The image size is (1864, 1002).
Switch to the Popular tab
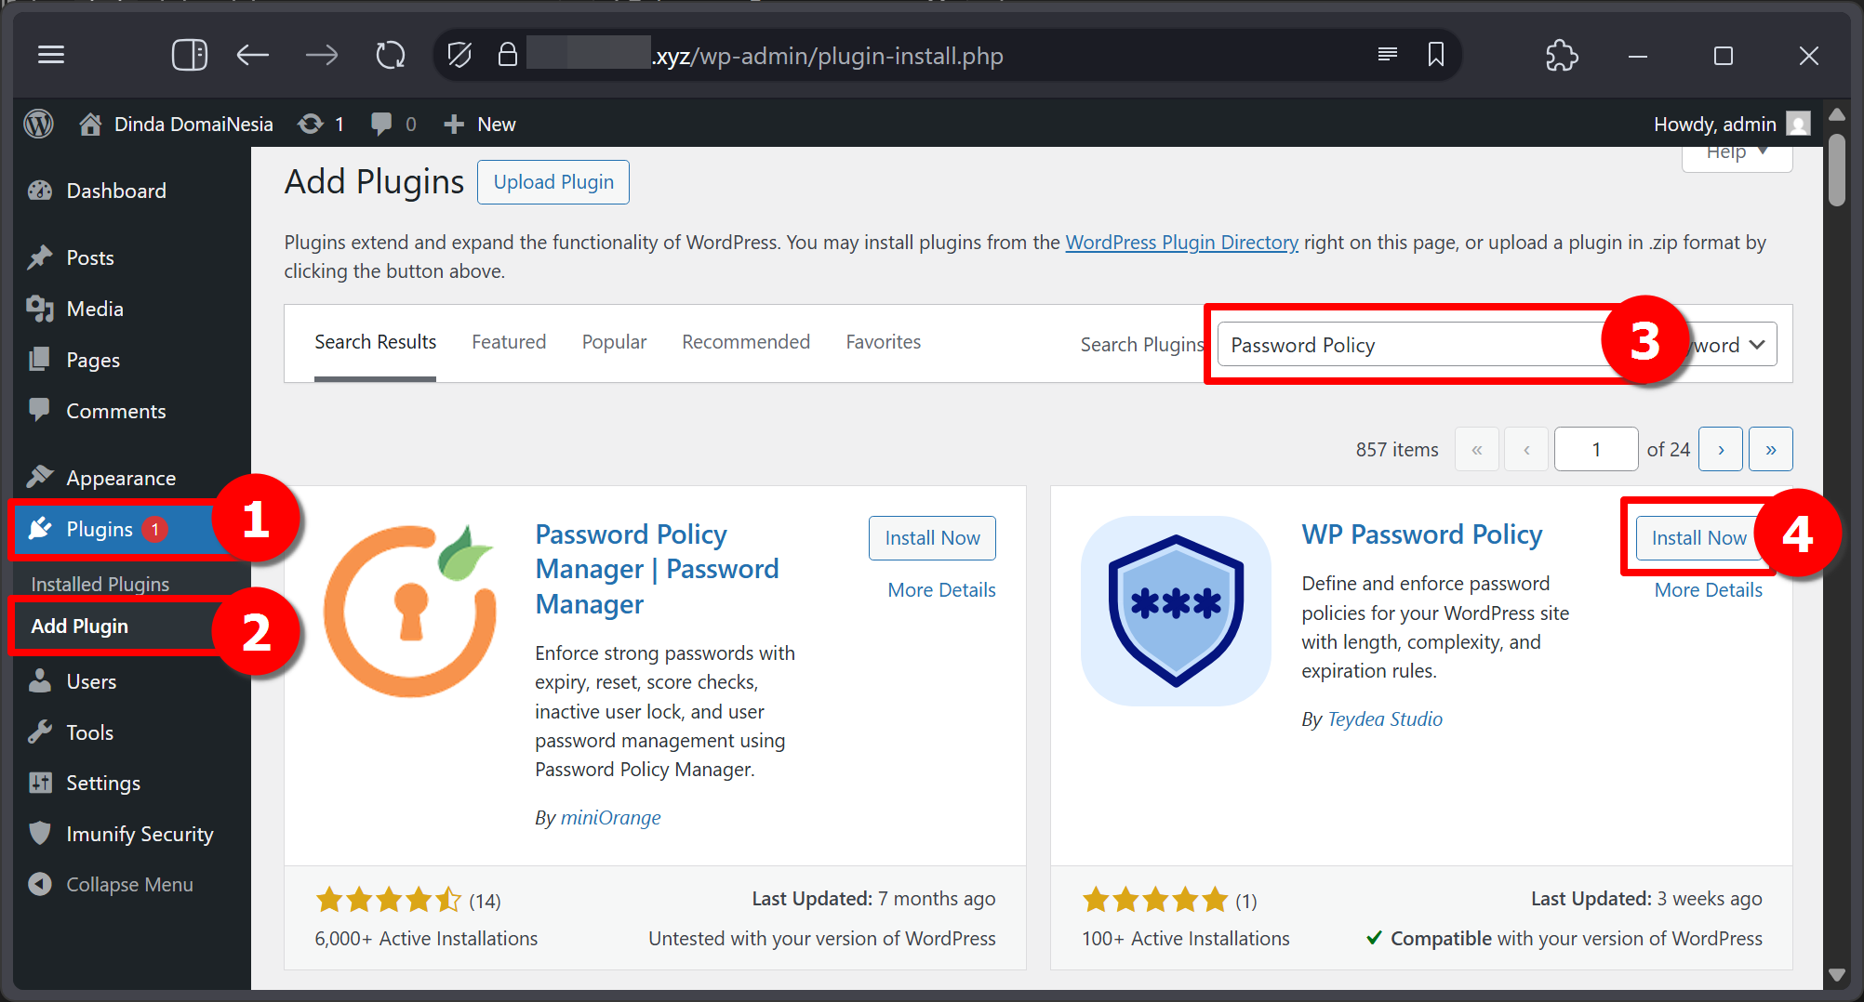[x=614, y=342]
